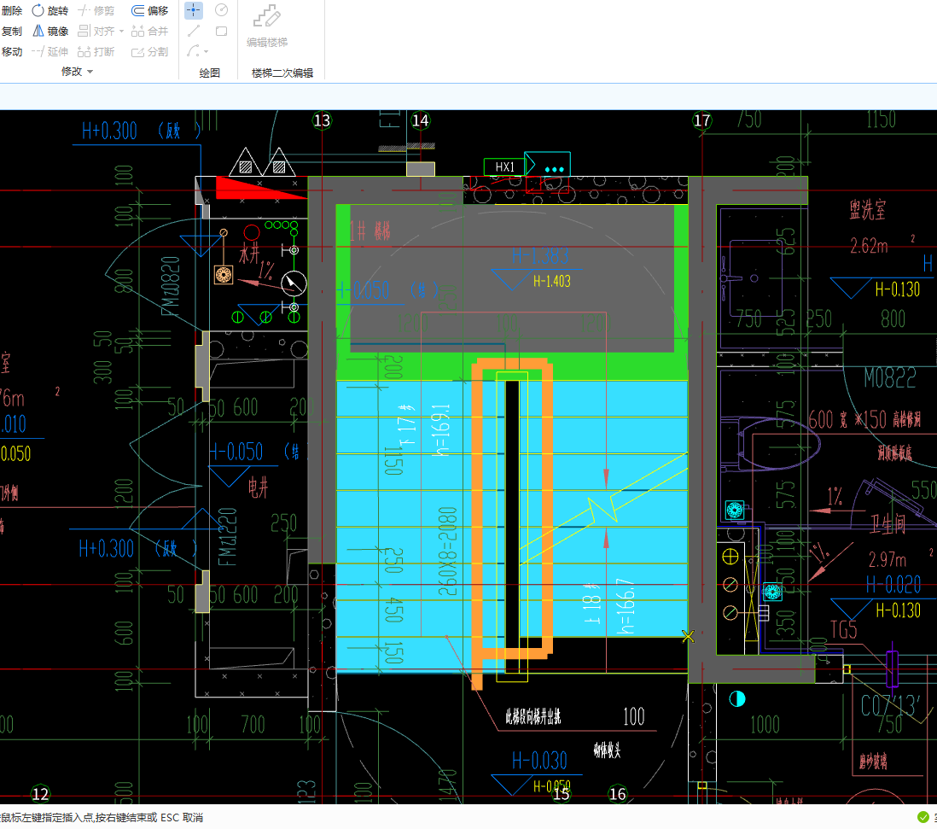Select the circle drawing tool
Image resolution: width=937 pixels, height=829 pixels.
coord(221,10)
